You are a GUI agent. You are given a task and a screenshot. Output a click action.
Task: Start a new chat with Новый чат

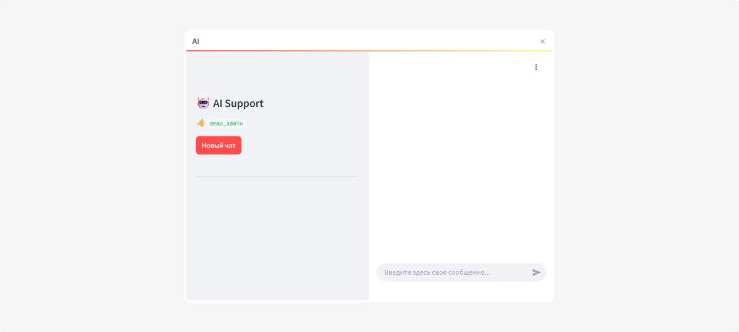click(219, 146)
